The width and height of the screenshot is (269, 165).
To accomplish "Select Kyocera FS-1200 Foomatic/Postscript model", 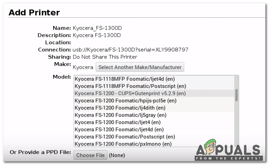I will coord(154,137).
